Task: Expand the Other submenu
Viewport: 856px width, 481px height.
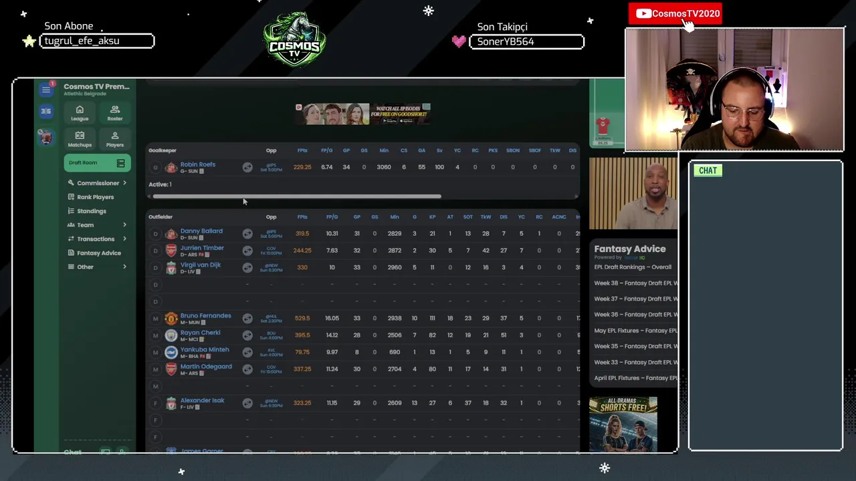Action: pos(98,267)
